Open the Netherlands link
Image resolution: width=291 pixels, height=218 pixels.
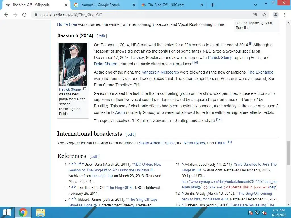click(194, 143)
